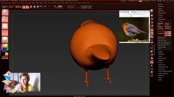
Task: Click the Rotate view icon in right shelf
Action: point(152,58)
